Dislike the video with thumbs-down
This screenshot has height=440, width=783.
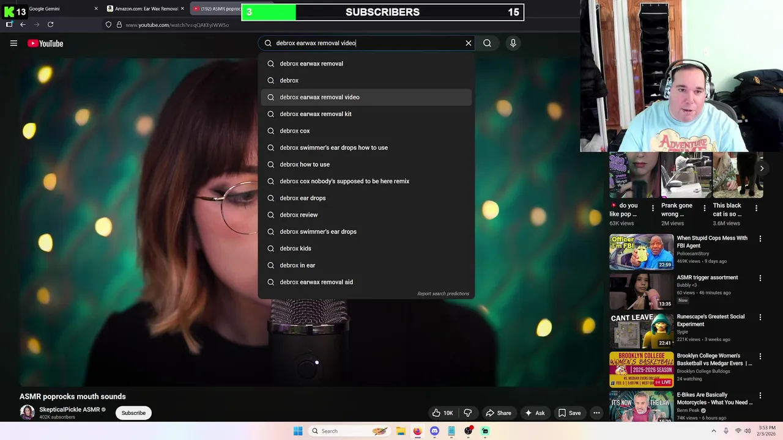pyautogui.click(x=468, y=413)
